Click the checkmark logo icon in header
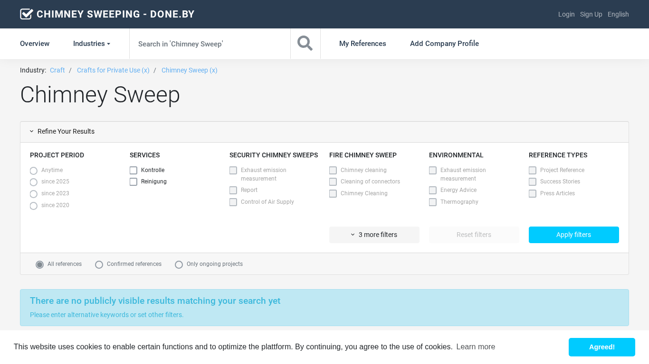649x364 pixels. (27, 14)
